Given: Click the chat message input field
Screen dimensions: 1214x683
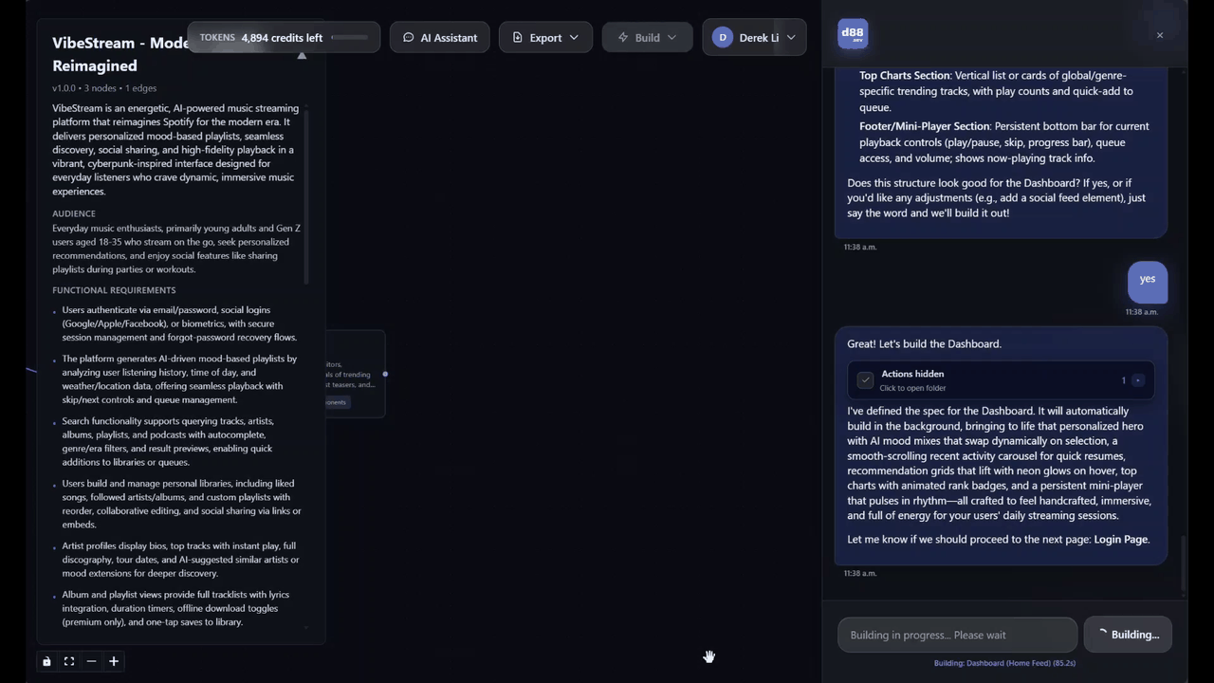Looking at the screenshot, I should (x=957, y=635).
